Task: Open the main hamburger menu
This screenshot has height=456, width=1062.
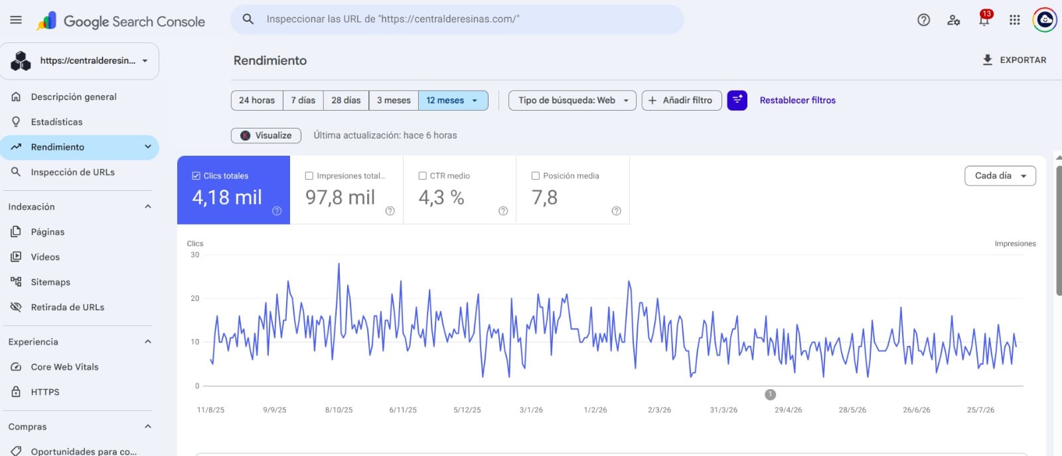Action: (x=16, y=20)
